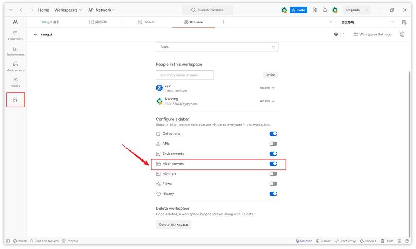The height and width of the screenshot is (249, 416).
Task: Select the Overview tab
Action: (194, 22)
